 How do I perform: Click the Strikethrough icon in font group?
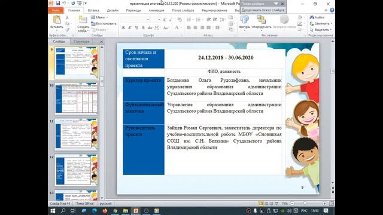point(150,28)
